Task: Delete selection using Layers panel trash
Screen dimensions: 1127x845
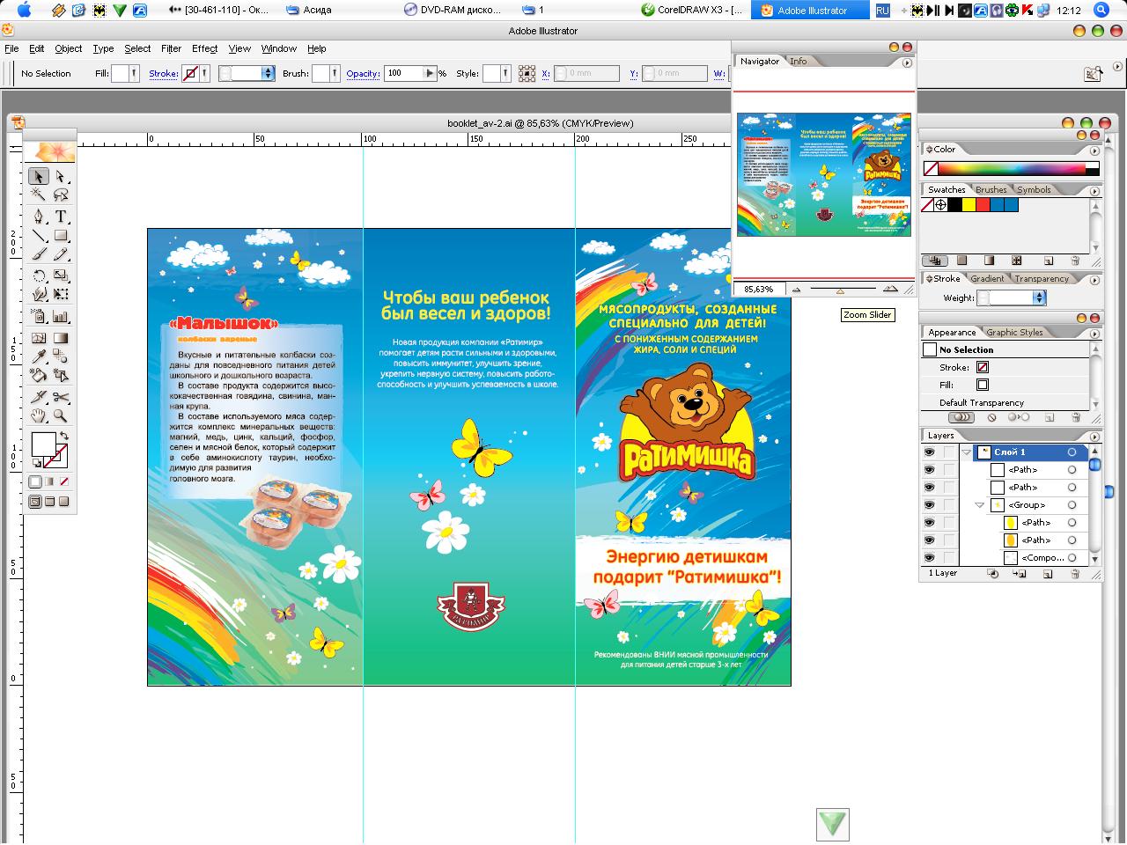Action: [x=1075, y=574]
